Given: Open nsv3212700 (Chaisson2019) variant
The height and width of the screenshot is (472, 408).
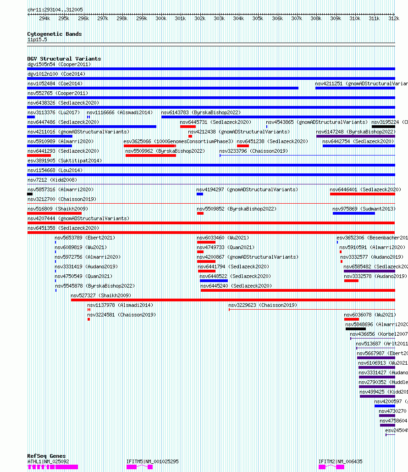Looking at the screenshot, I should [x=62, y=199].
